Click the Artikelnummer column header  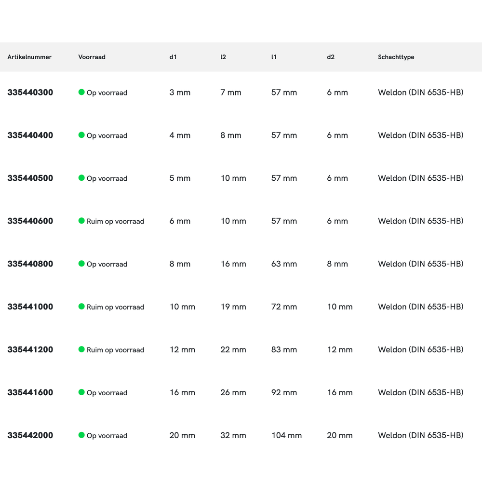(29, 57)
